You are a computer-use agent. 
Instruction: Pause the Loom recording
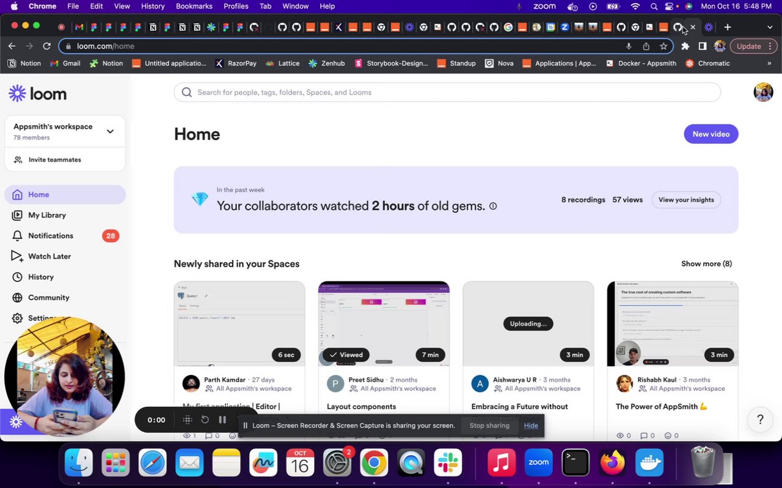pyautogui.click(x=222, y=420)
